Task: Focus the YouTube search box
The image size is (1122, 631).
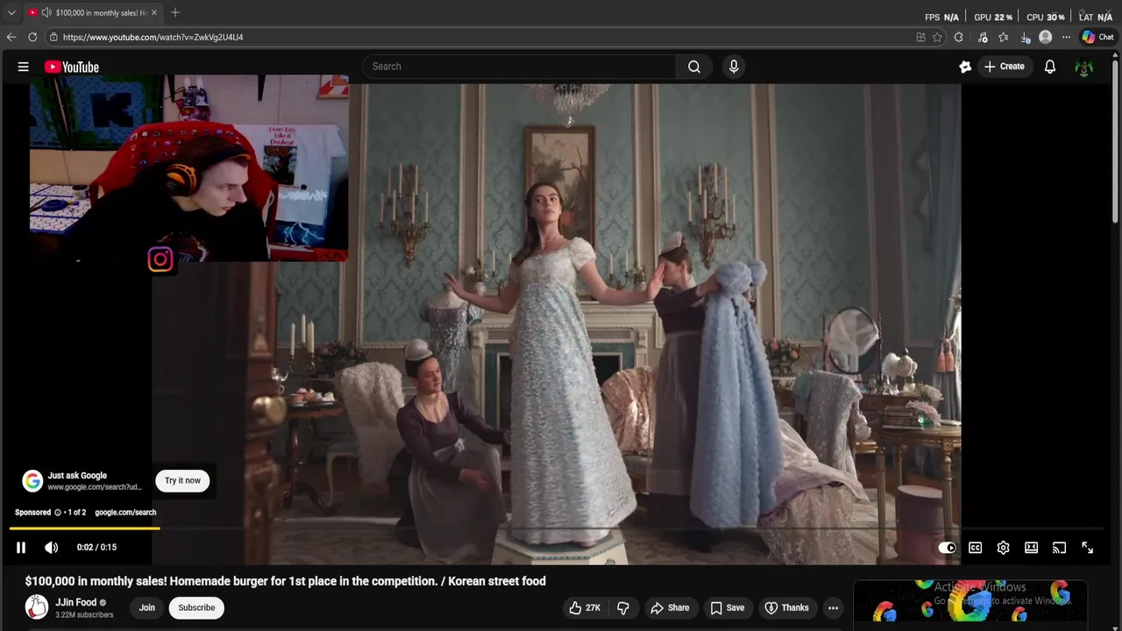Action: tap(519, 67)
